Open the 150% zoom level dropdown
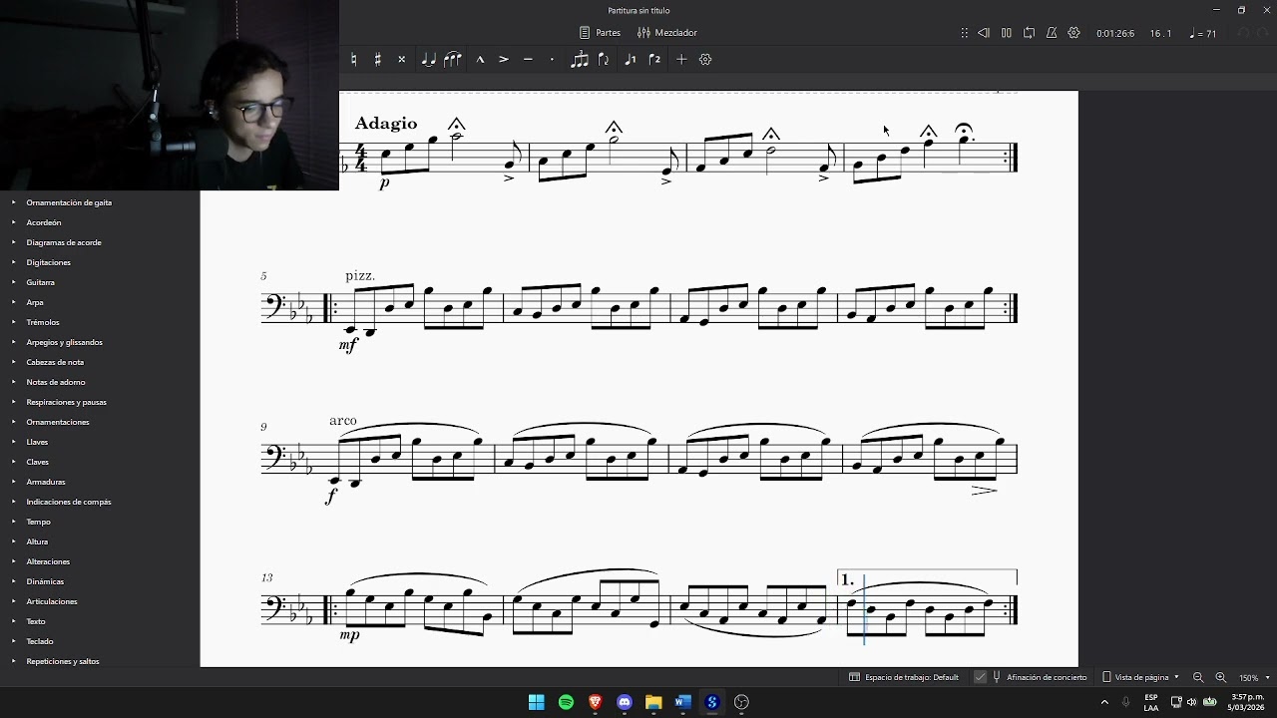The image size is (1277, 718). coord(1254,677)
